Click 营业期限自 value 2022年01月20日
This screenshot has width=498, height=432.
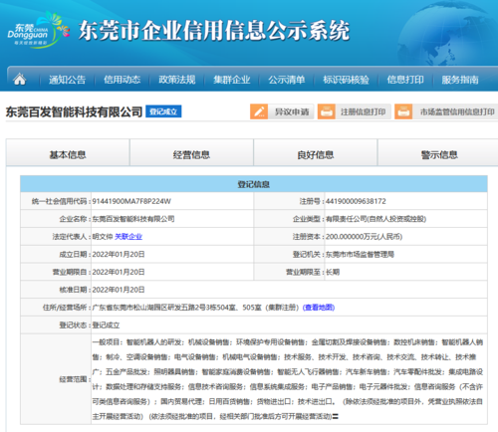pyautogui.click(x=119, y=272)
